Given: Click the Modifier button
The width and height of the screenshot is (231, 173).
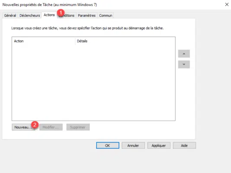Looking at the screenshot, I should tap(51, 127).
